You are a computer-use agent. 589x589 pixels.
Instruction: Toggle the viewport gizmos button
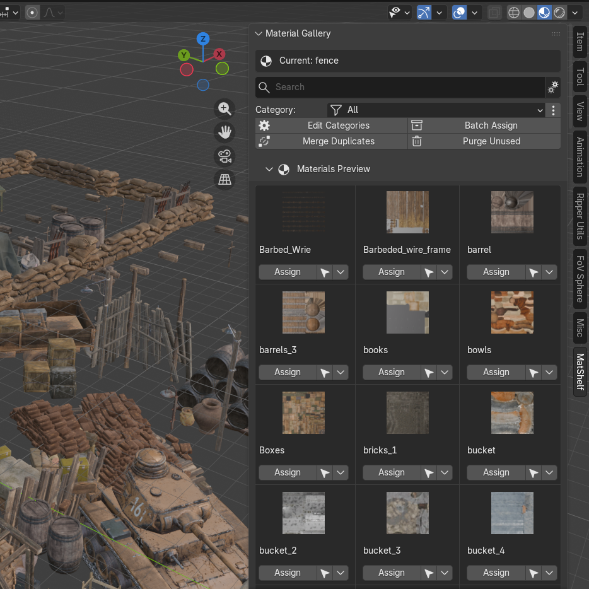pos(424,13)
